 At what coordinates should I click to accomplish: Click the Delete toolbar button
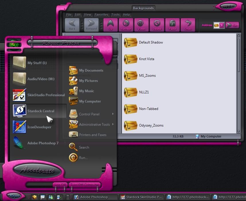coord(157,25)
